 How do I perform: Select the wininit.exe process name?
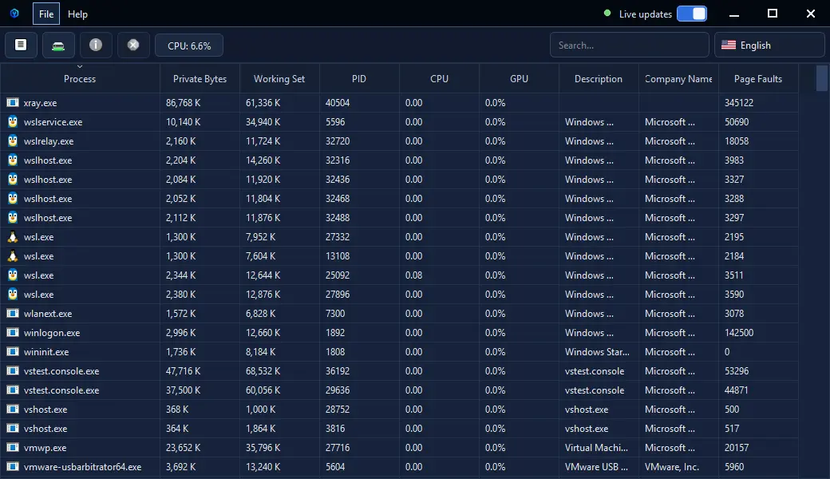coord(46,352)
